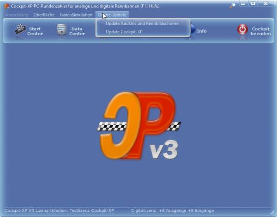The width and height of the screenshot is (277, 217).
Task: Choose Update AddOns und Rennbildschirme
Action: click(x=142, y=23)
